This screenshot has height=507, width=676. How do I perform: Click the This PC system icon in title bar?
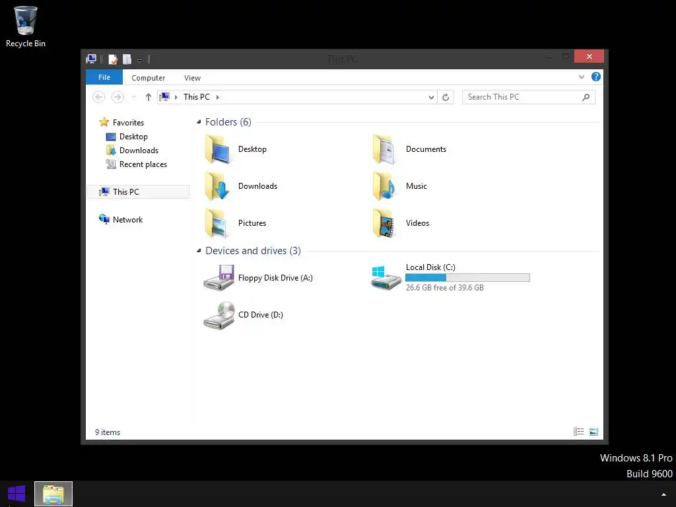(x=91, y=59)
